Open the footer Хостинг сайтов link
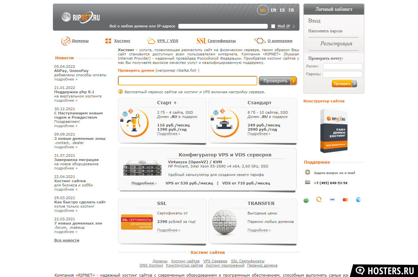 click(x=185, y=261)
